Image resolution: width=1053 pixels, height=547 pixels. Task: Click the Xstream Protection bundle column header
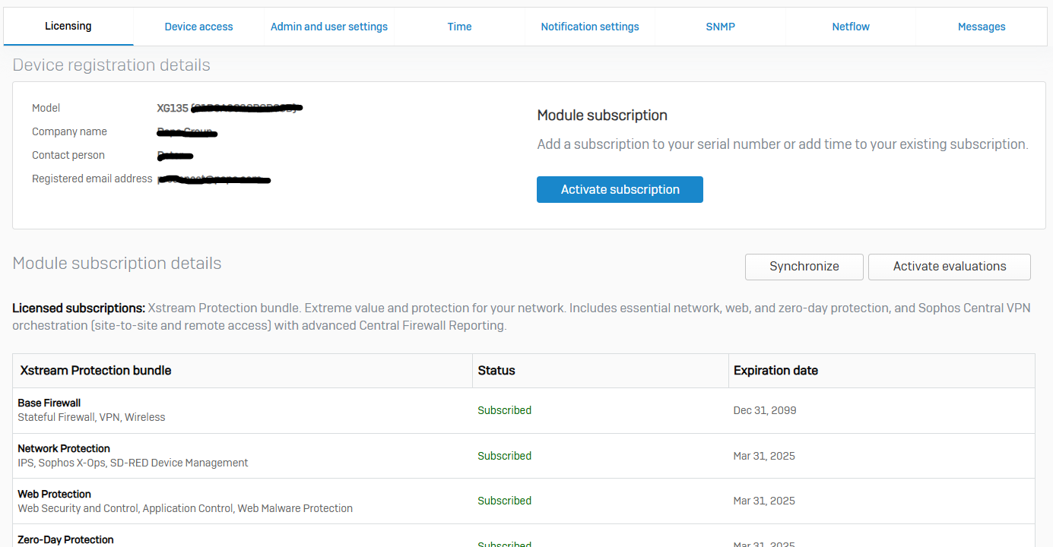[x=95, y=371]
